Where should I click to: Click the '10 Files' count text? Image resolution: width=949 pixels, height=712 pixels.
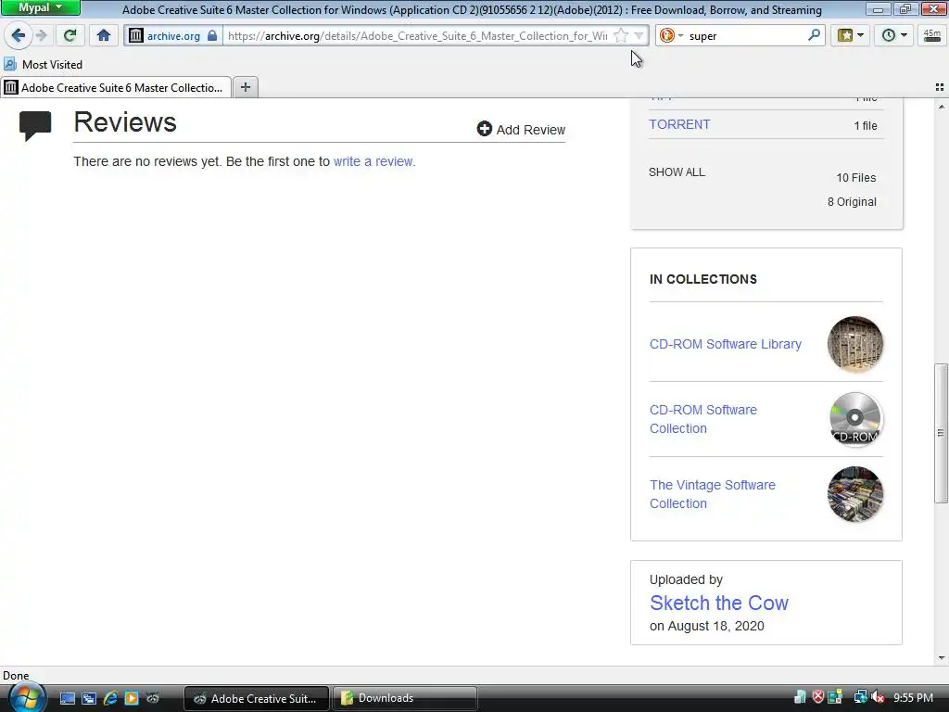(855, 177)
